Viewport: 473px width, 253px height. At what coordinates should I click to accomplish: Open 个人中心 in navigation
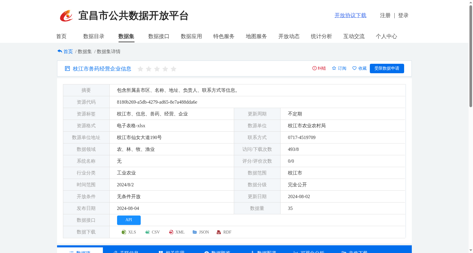click(386, 36)
